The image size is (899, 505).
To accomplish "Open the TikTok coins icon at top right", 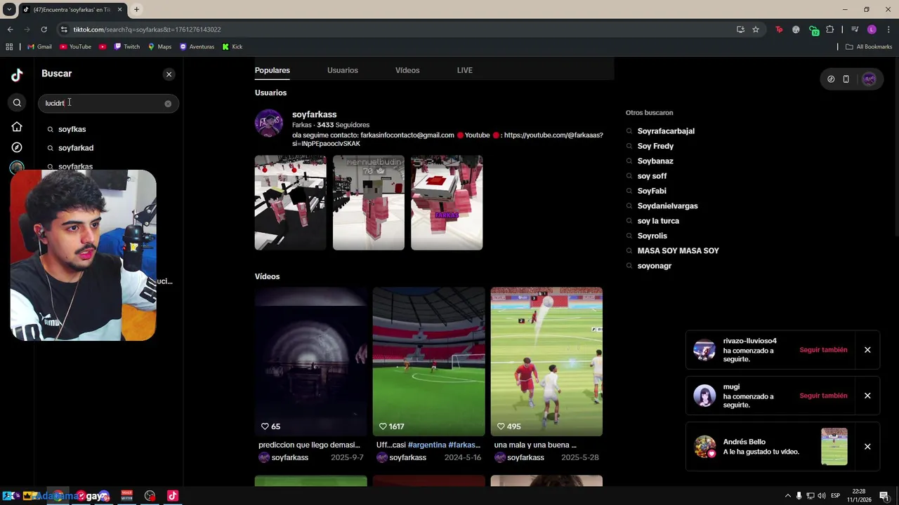I will tap(831, 79).
